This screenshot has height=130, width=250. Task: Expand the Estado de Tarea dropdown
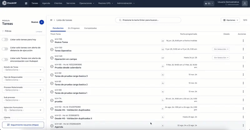pos(23,70)
